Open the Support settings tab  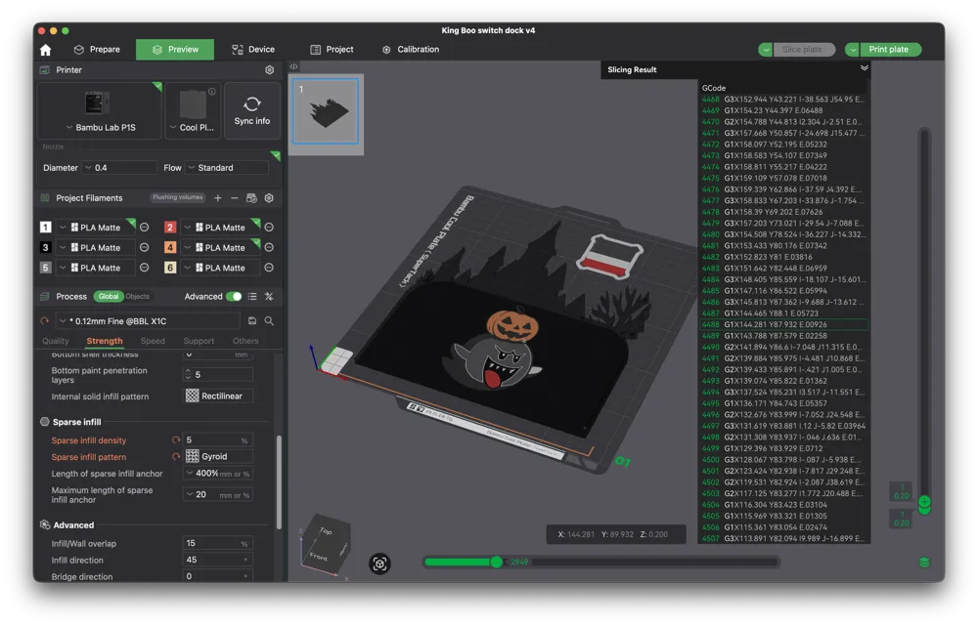[199, 341]
